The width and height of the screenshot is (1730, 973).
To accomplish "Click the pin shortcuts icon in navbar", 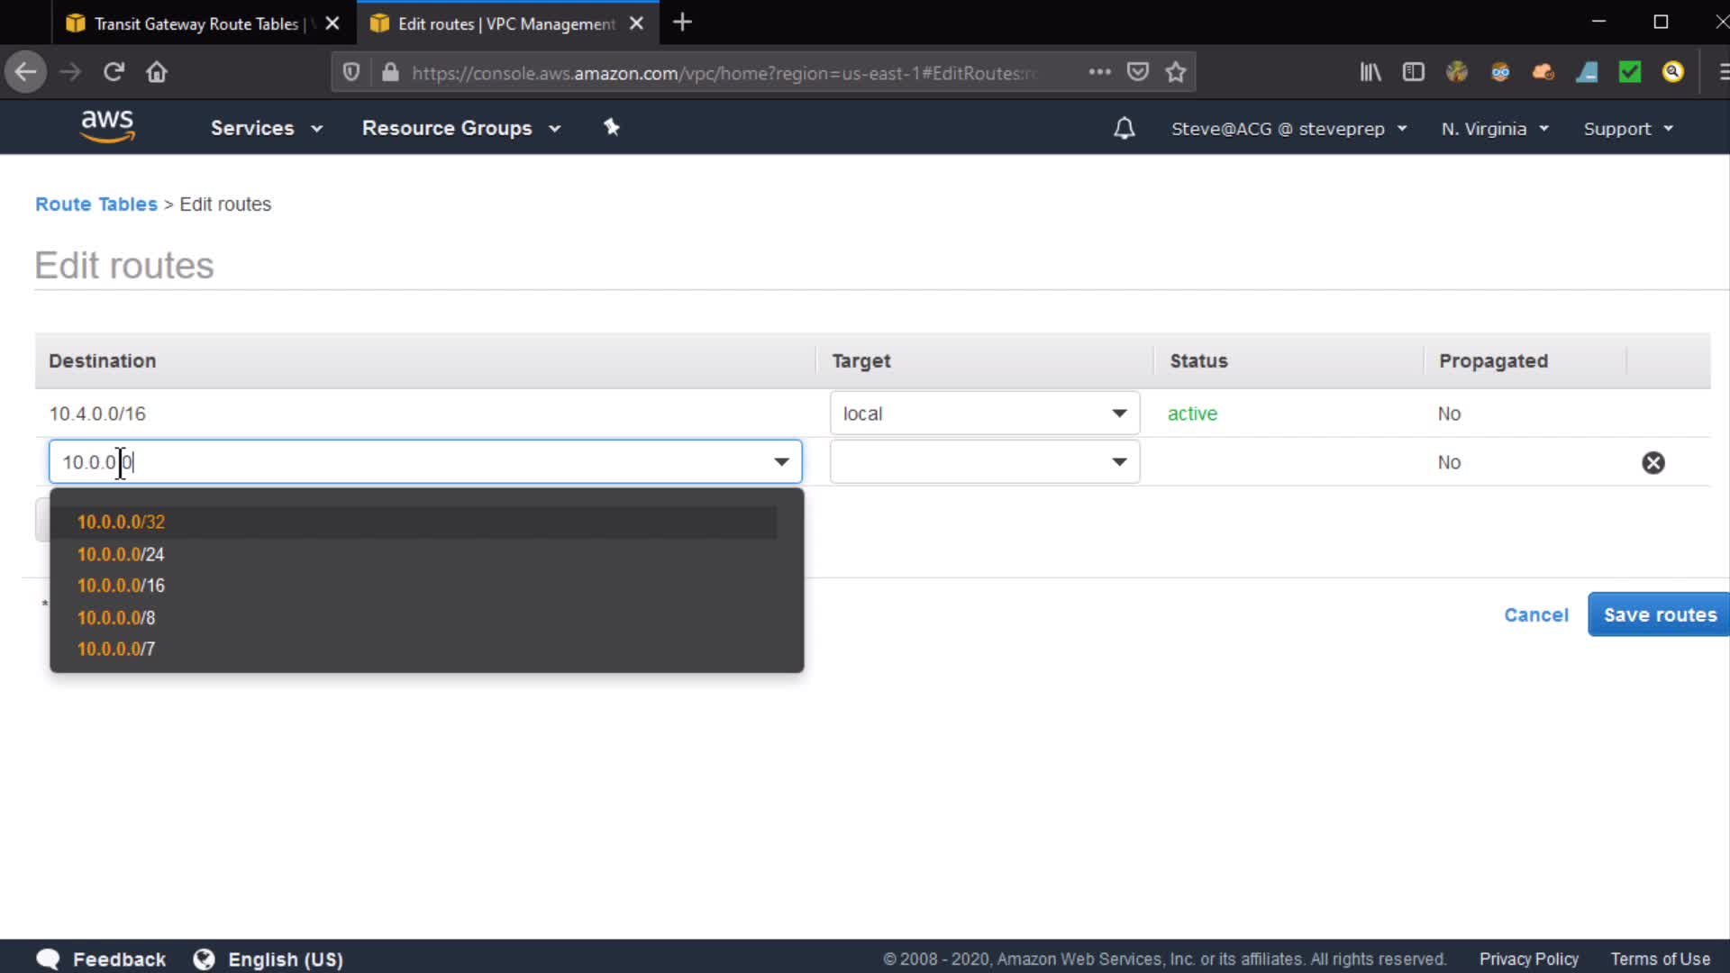I will click(612, 127).
